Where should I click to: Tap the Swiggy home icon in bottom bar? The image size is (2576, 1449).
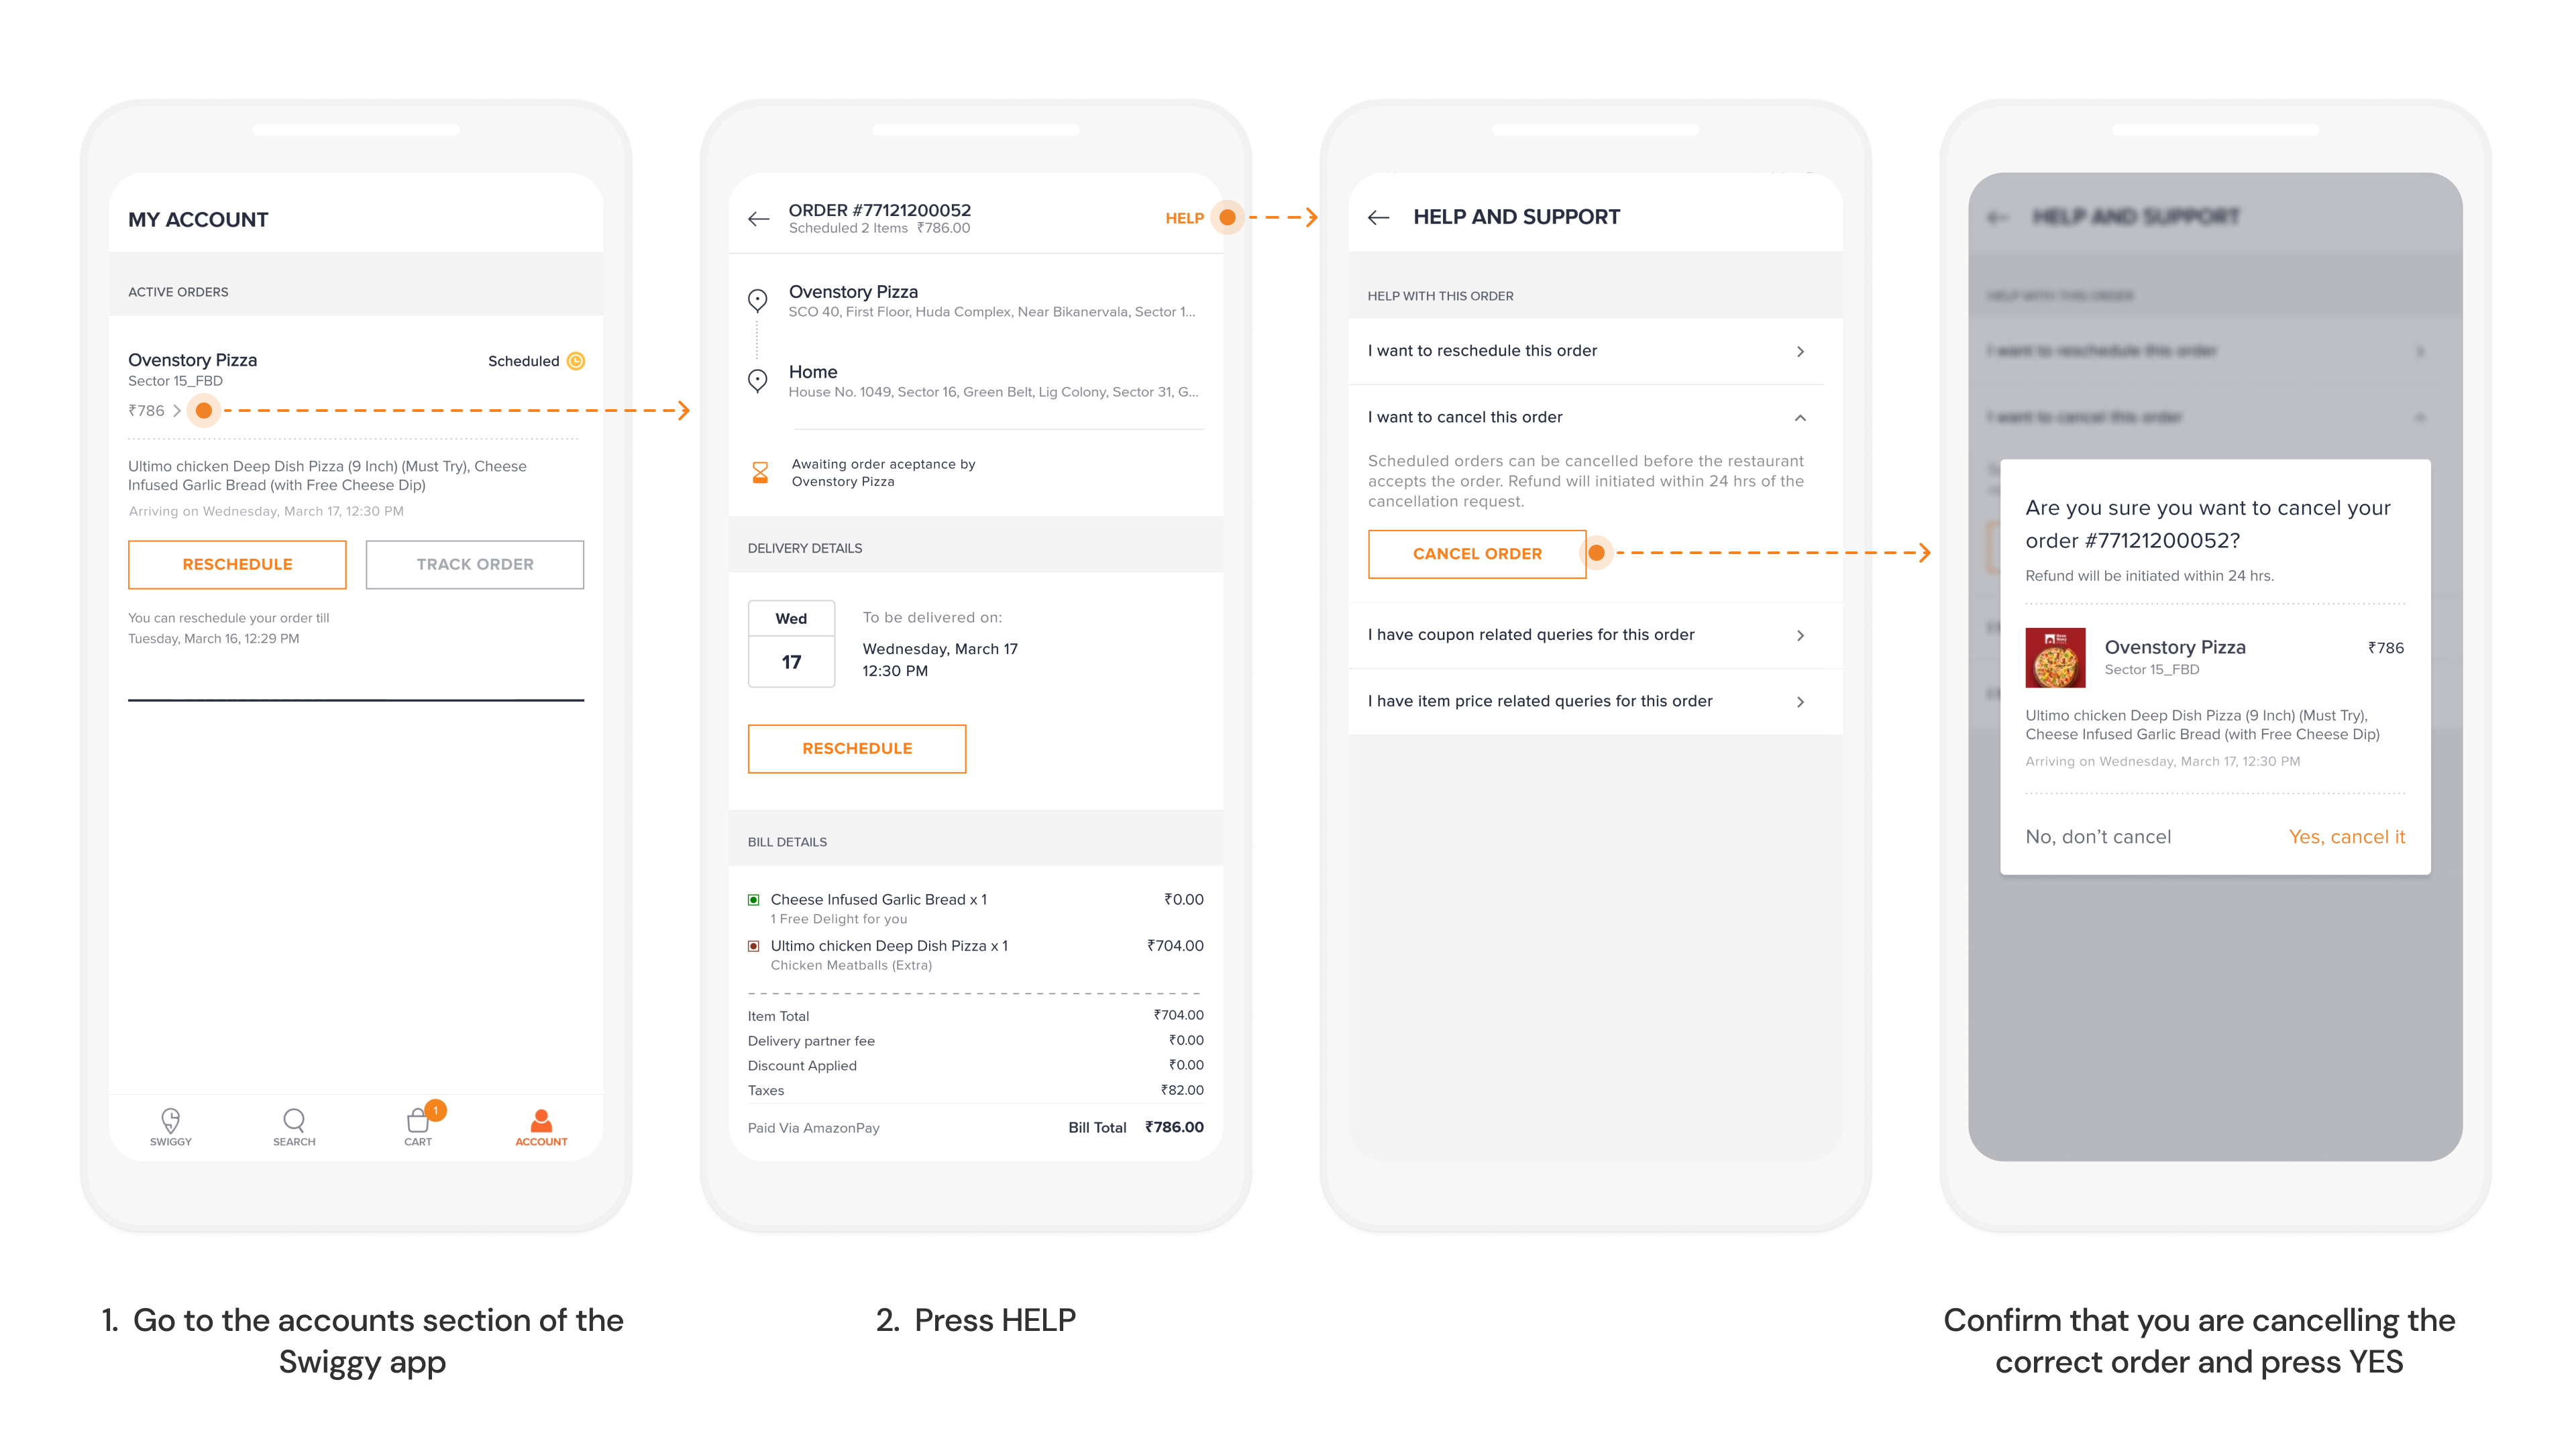(x=172, y=1118)
